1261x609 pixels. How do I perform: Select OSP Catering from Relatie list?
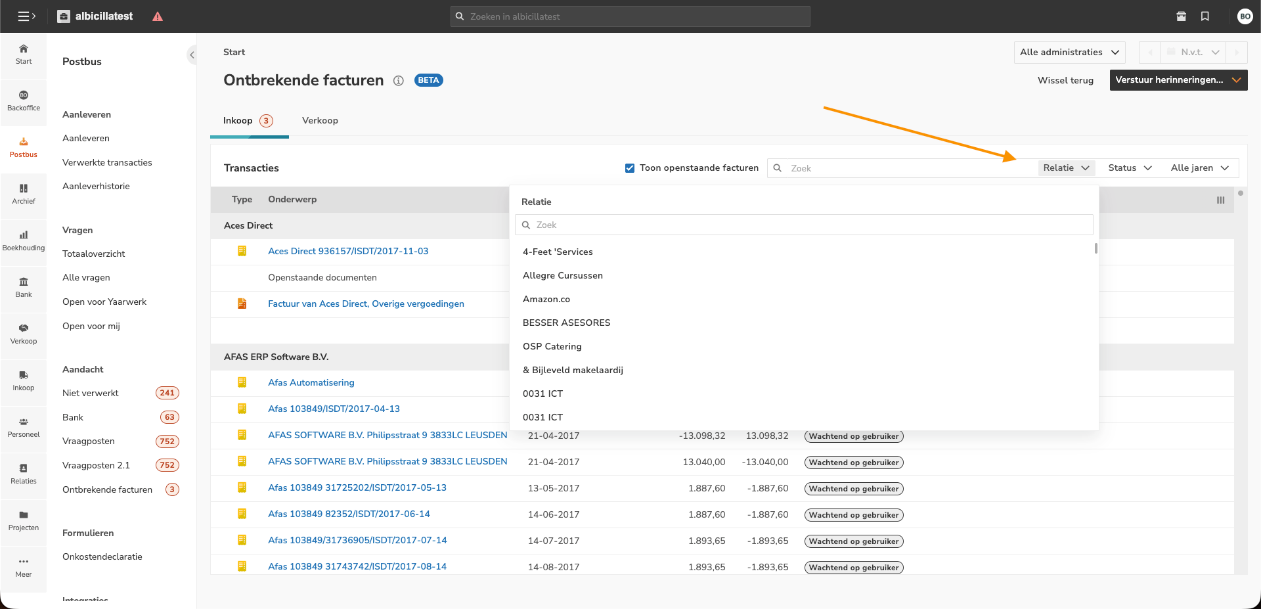[552, 346]
